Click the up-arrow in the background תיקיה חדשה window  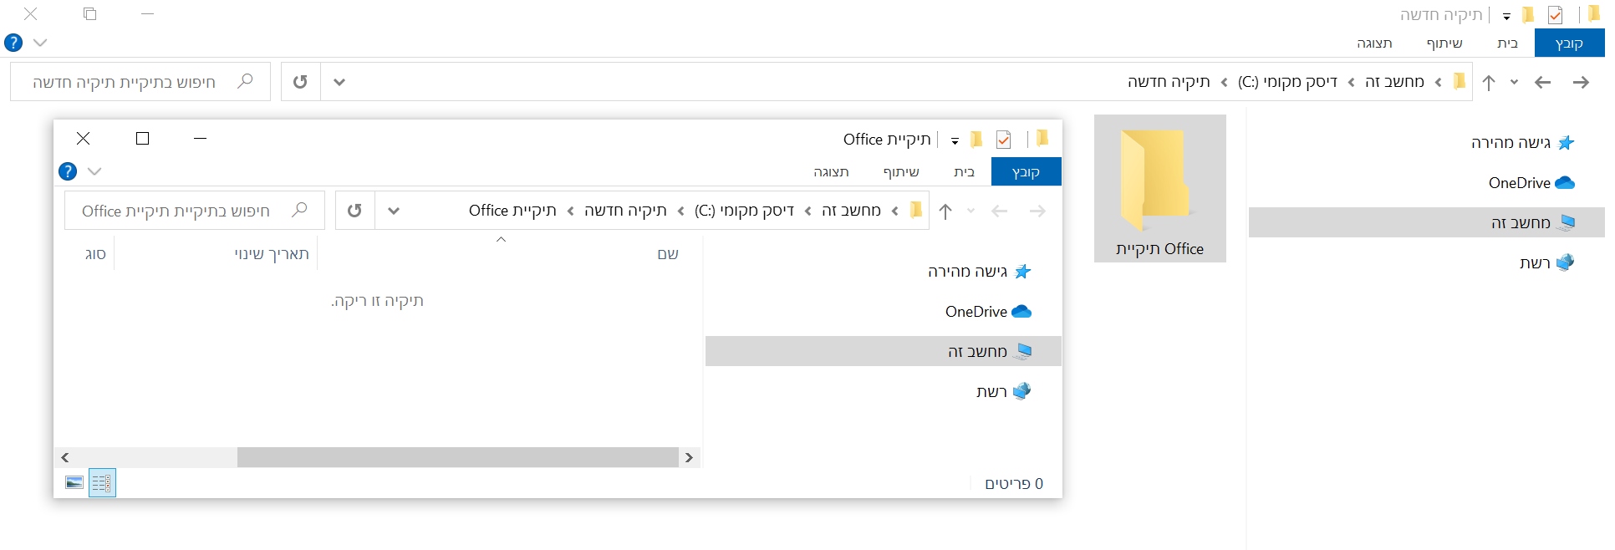pos(1489,82)
